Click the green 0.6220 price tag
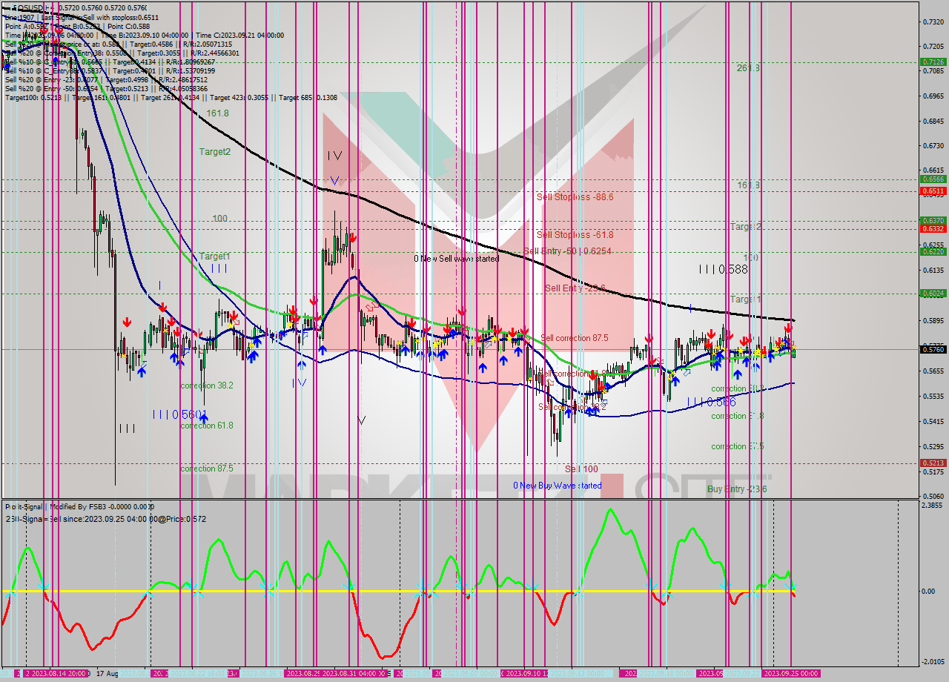 point(932,251)
